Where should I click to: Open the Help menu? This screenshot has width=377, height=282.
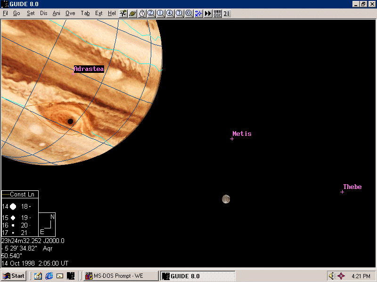[112, 14]
